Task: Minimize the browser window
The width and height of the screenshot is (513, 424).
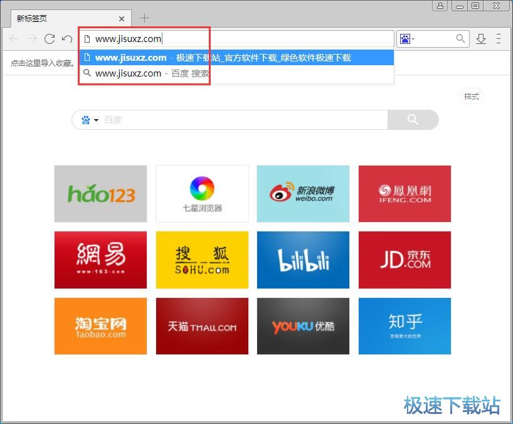Action: tap(460, 6)
